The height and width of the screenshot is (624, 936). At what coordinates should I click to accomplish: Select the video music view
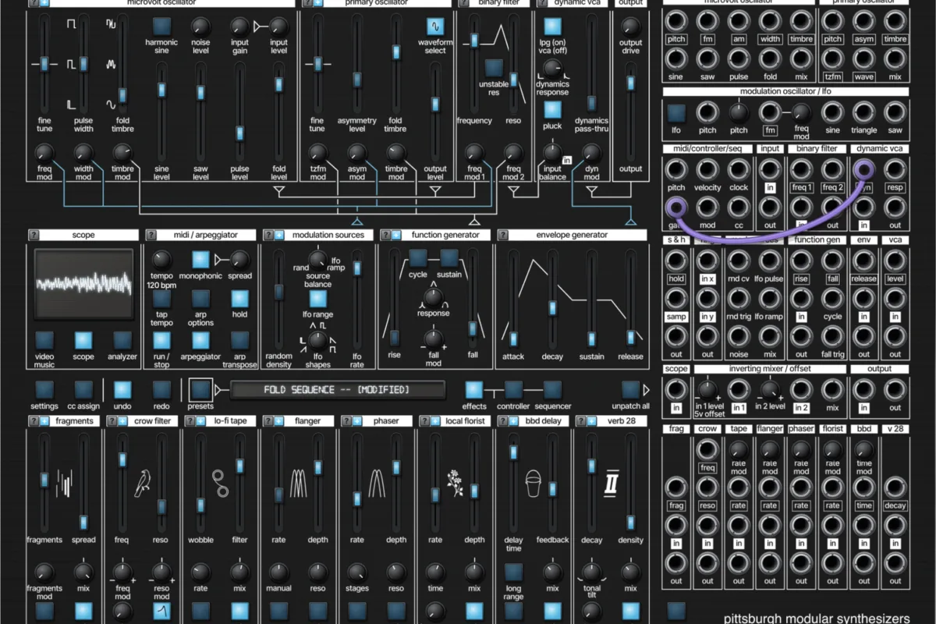[x=44, y=340]
